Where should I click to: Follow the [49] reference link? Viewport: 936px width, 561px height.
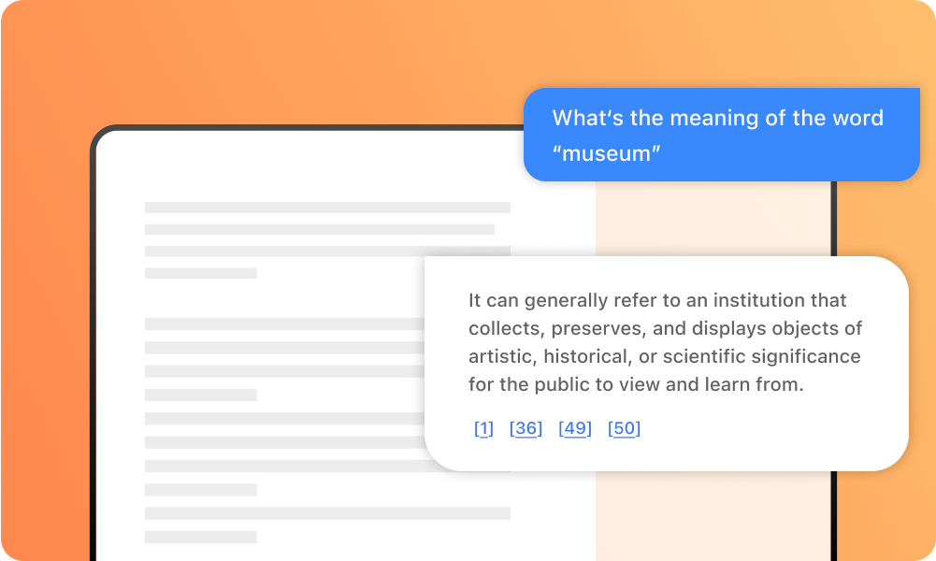pos(575,428)
